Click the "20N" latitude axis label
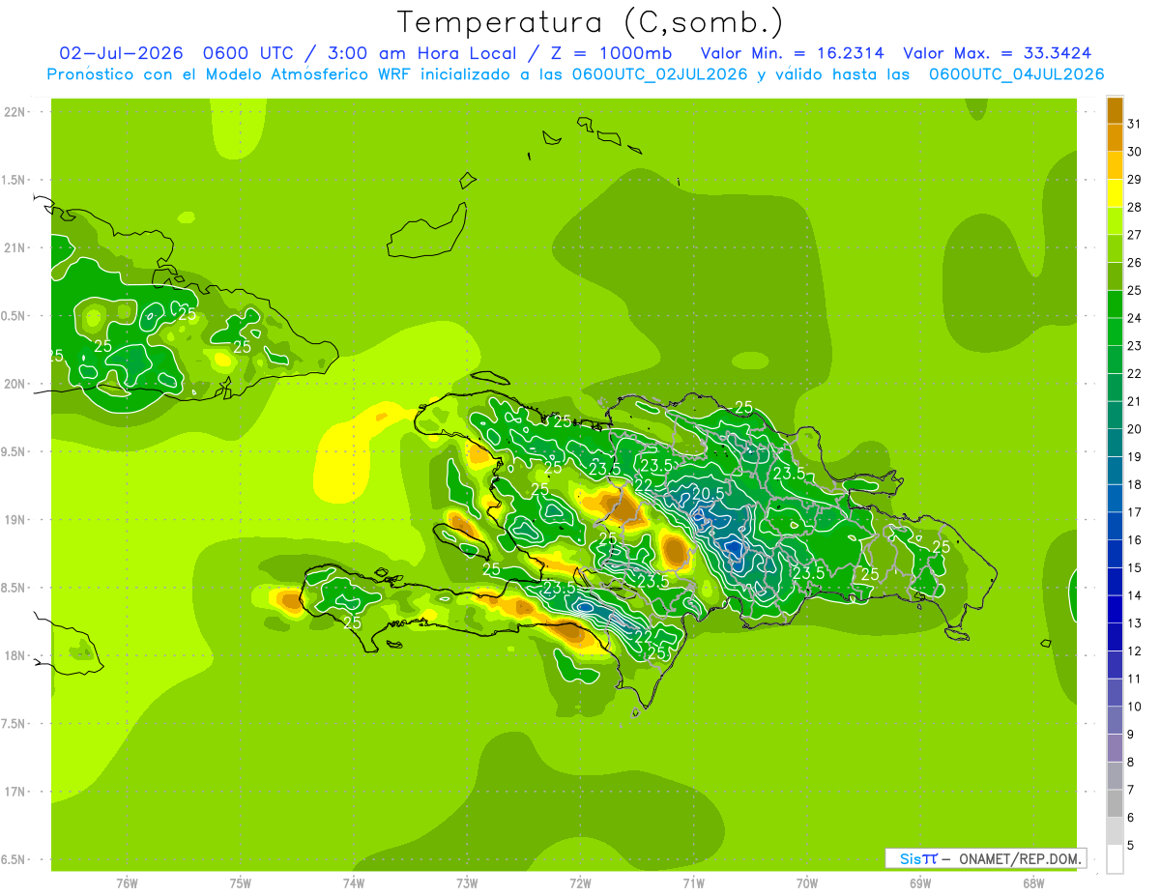The image size is (1160, 896). point(14,384)
